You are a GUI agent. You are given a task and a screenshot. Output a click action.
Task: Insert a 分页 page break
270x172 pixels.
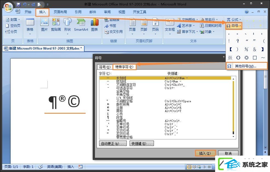point(11,31)
